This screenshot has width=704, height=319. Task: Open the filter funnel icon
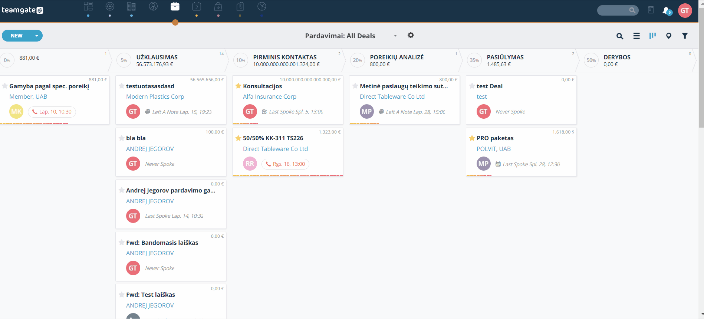tap(685, 36)
